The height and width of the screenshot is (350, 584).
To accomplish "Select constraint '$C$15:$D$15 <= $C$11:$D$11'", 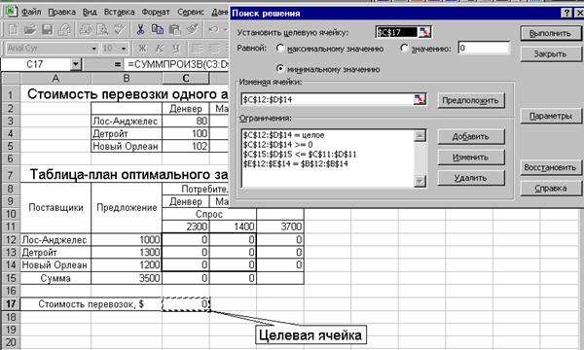I will 300,154.
